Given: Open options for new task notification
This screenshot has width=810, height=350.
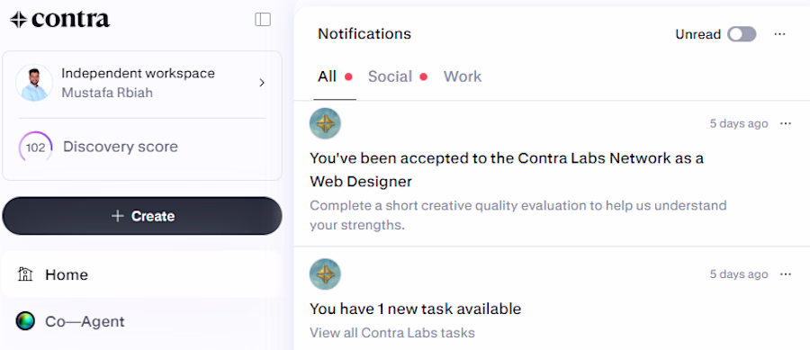Looking at the screenshot, I should tap(786, 274).
